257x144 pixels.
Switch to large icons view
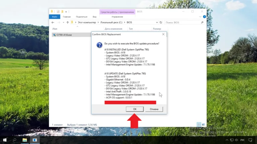click(203, 125)
